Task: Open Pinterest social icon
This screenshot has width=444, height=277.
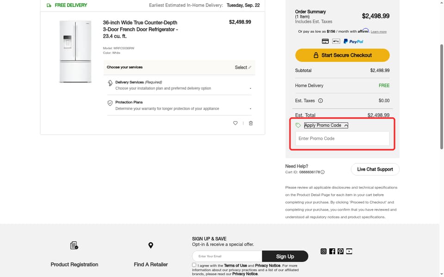Action: click(x=340, y=251)
